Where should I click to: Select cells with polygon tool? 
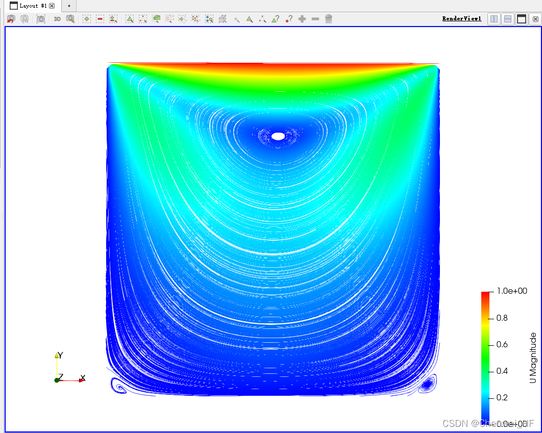coord(183,19)
